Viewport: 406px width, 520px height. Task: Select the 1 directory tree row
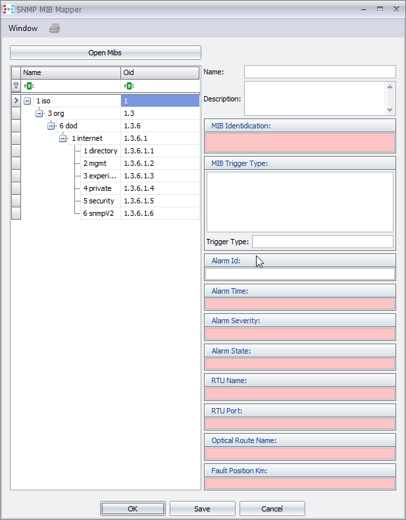tap(101, 151)
